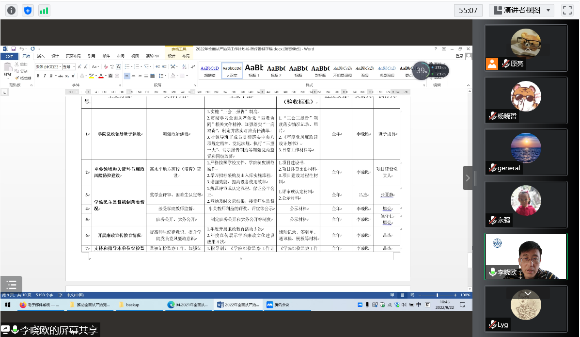
Task: Open the 演讲者视图 view dropdown
Action: point(521,10)
